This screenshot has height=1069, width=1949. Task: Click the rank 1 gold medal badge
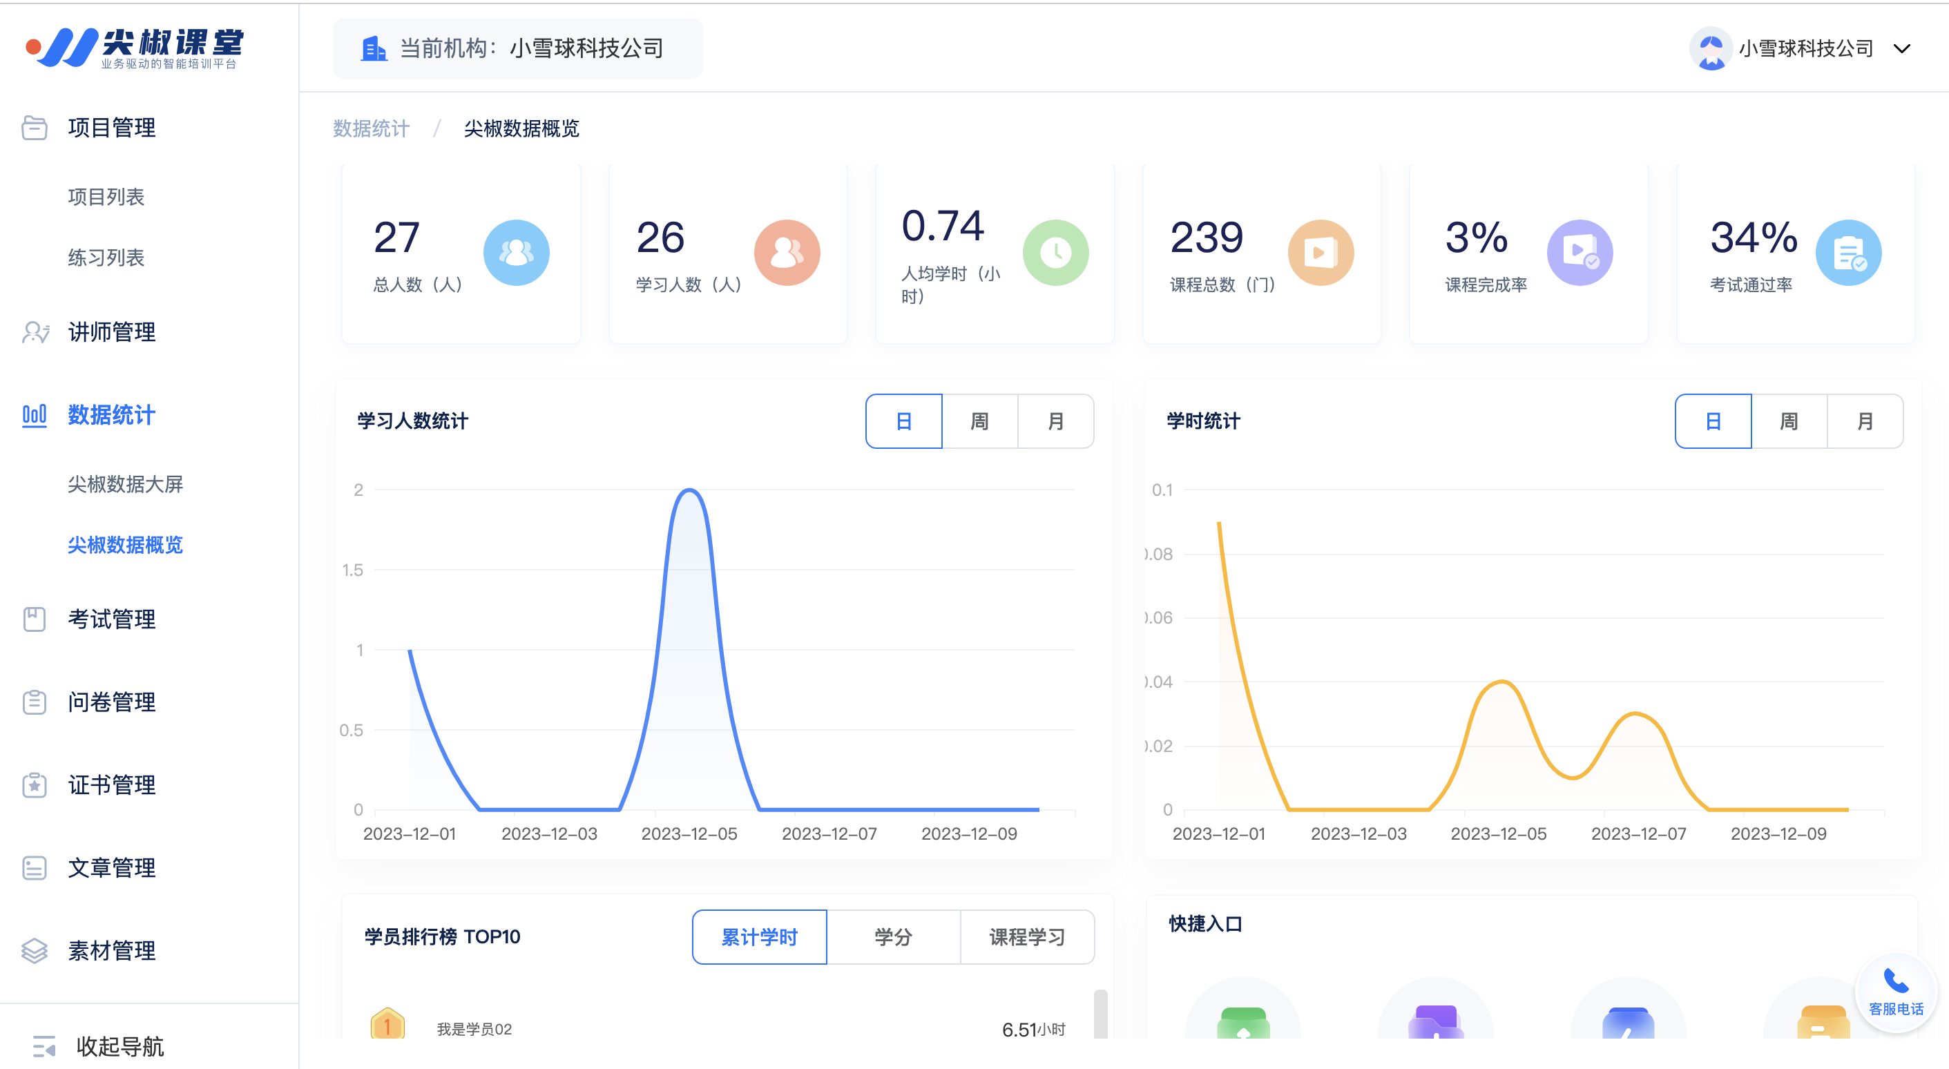(387, 1024)
